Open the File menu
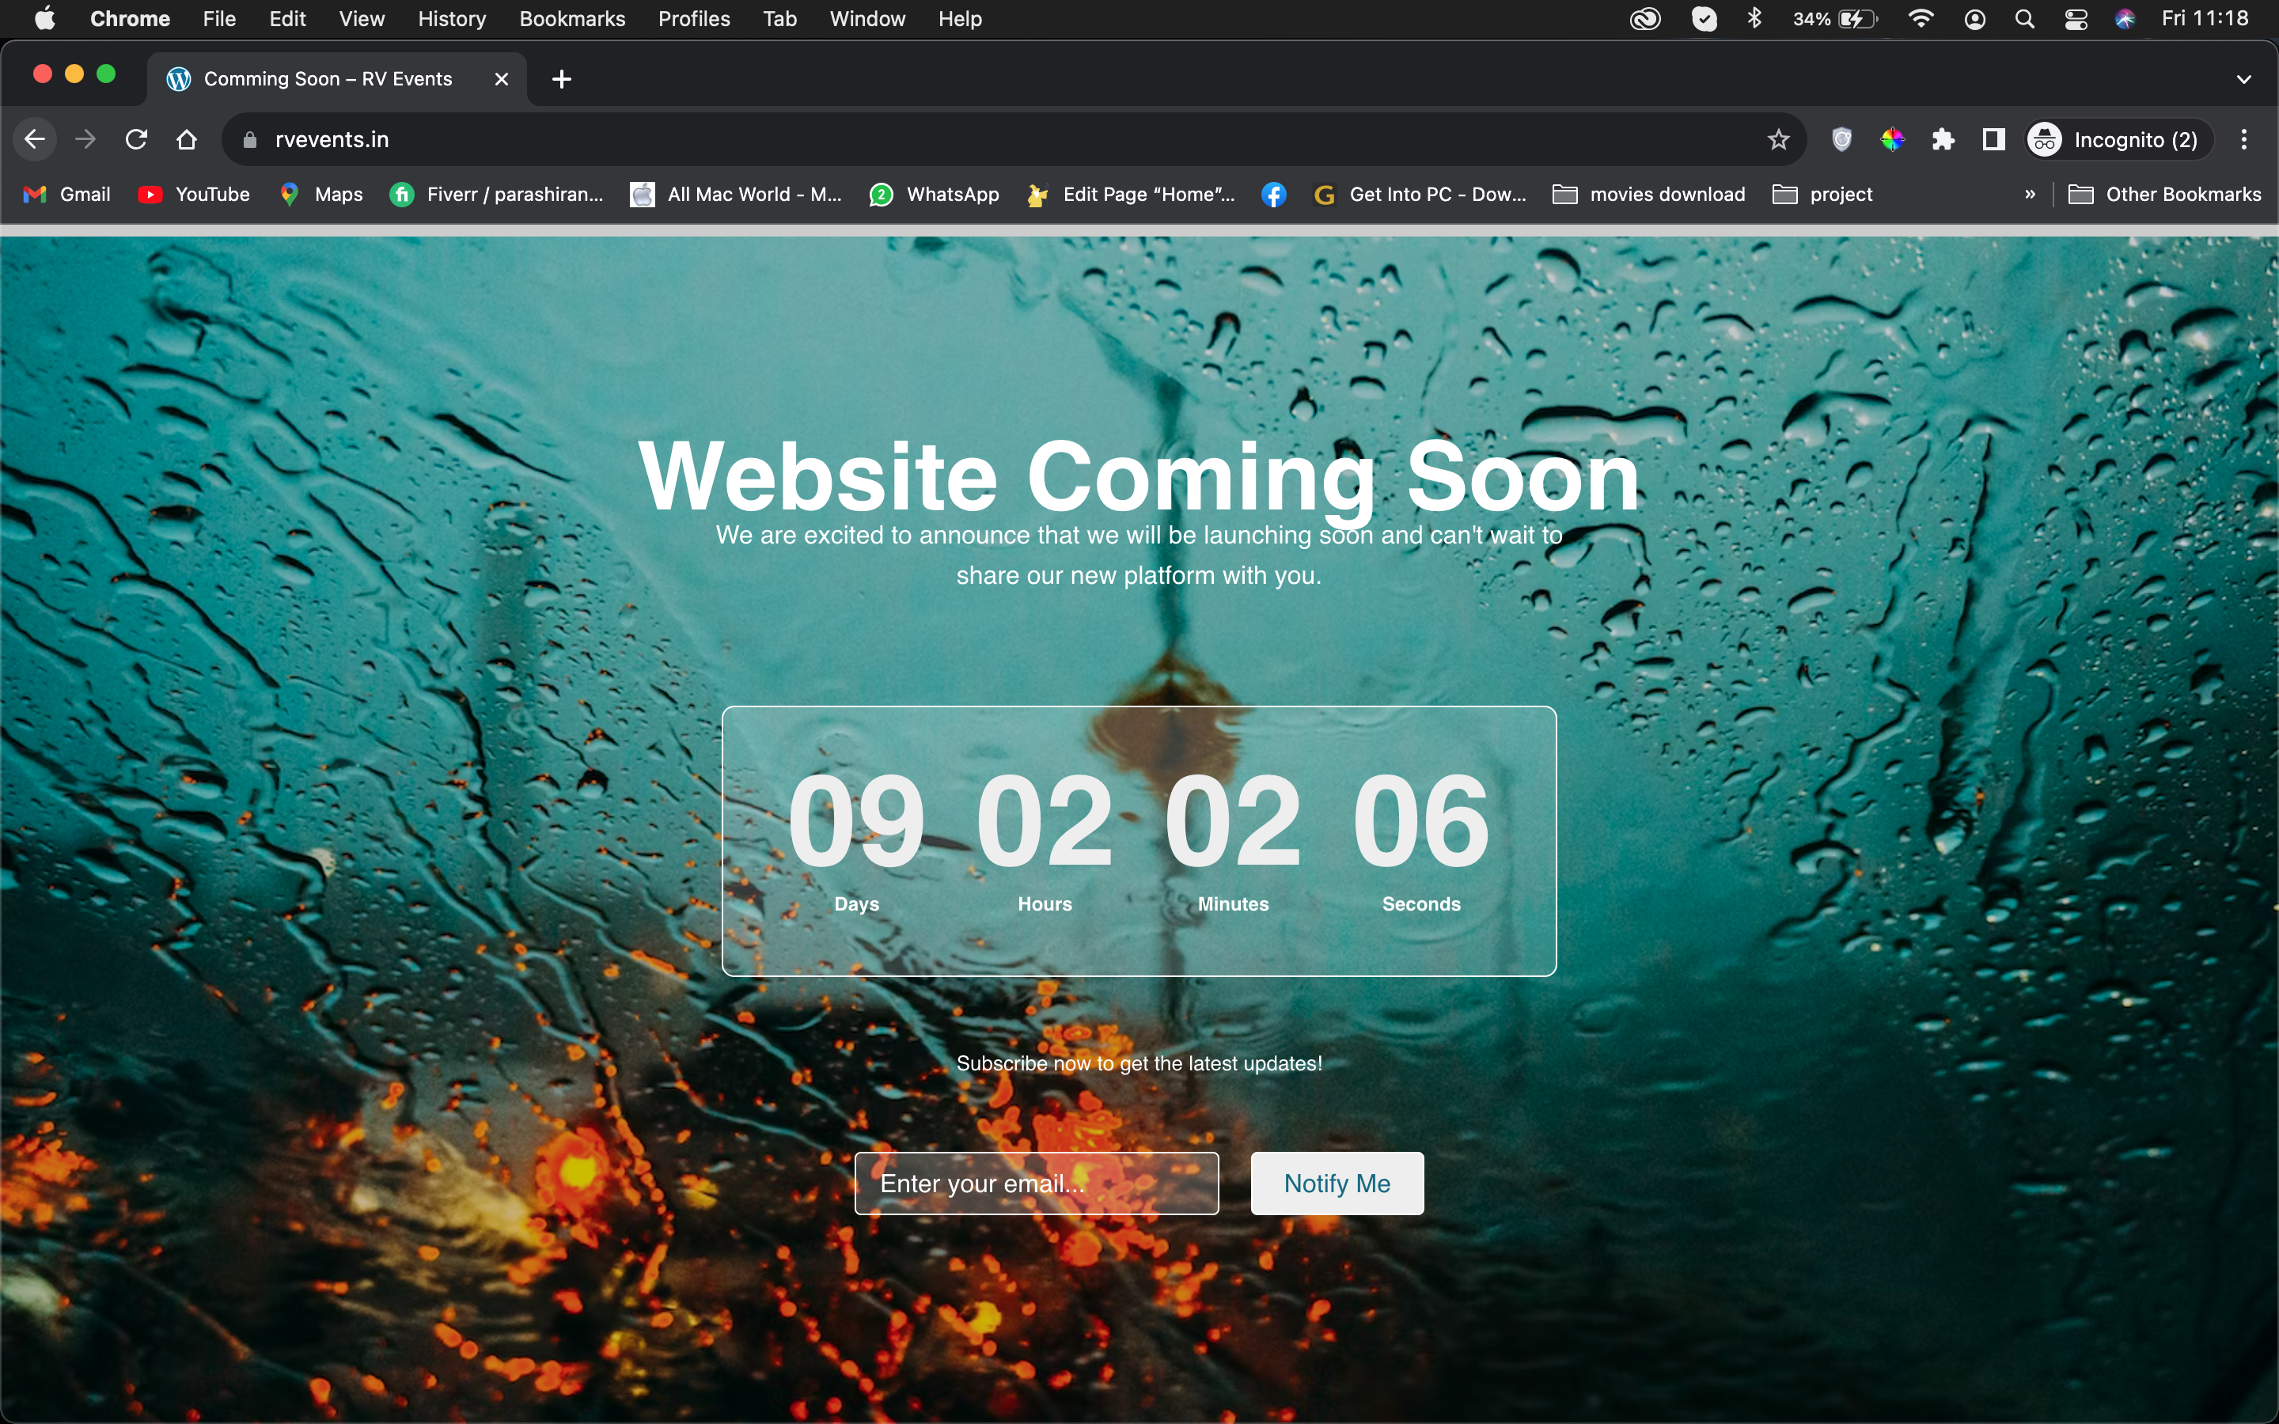This screenshot has height=1424, width=2279. pyautogui.click(x=219, y=19)
